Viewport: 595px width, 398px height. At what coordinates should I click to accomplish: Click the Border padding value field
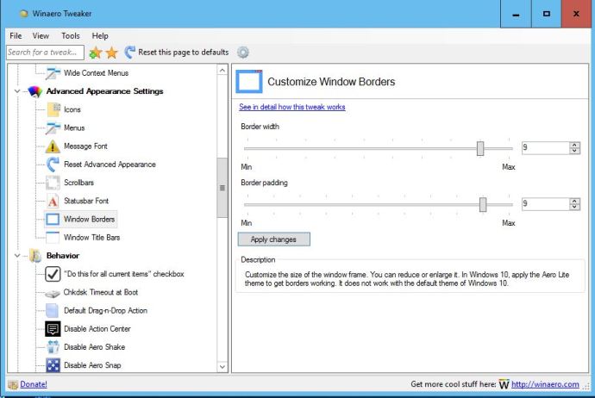(545, 204)
